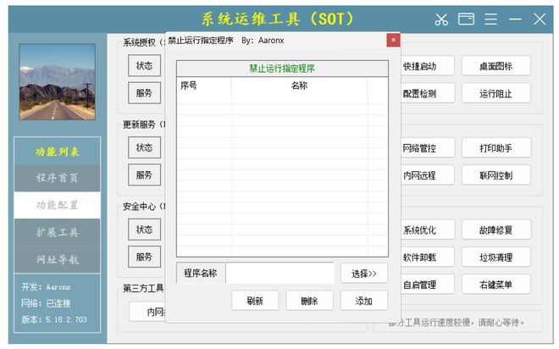Viewport: 559px width, 349px height.
Task: Click the 功能列表 sidebar header
Action: pos(57,151)
